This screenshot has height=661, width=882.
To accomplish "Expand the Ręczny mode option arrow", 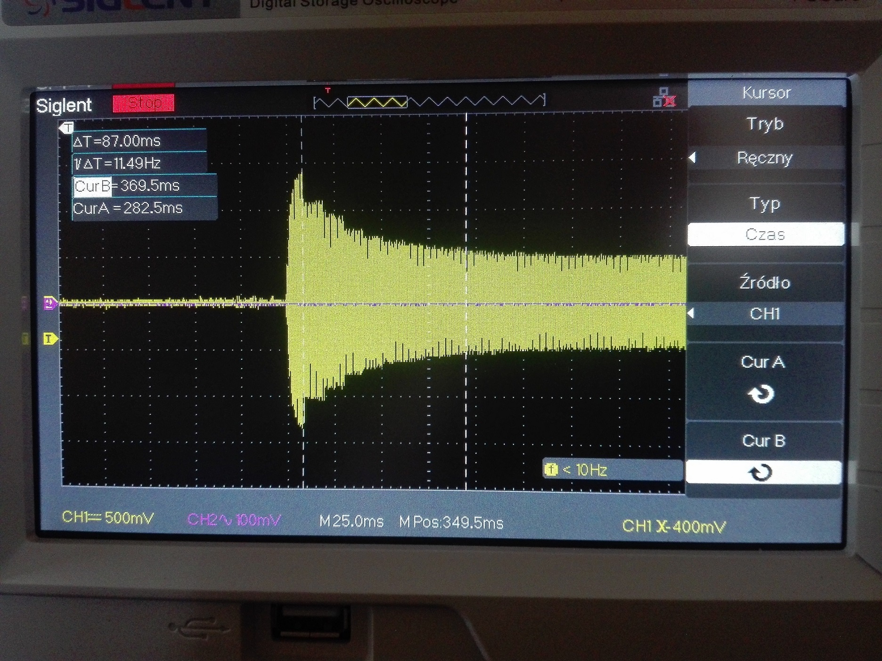I will tap(693, 158).
